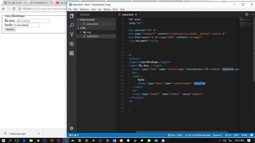
Task: Open the View menu
Action: tap(94, 10)
